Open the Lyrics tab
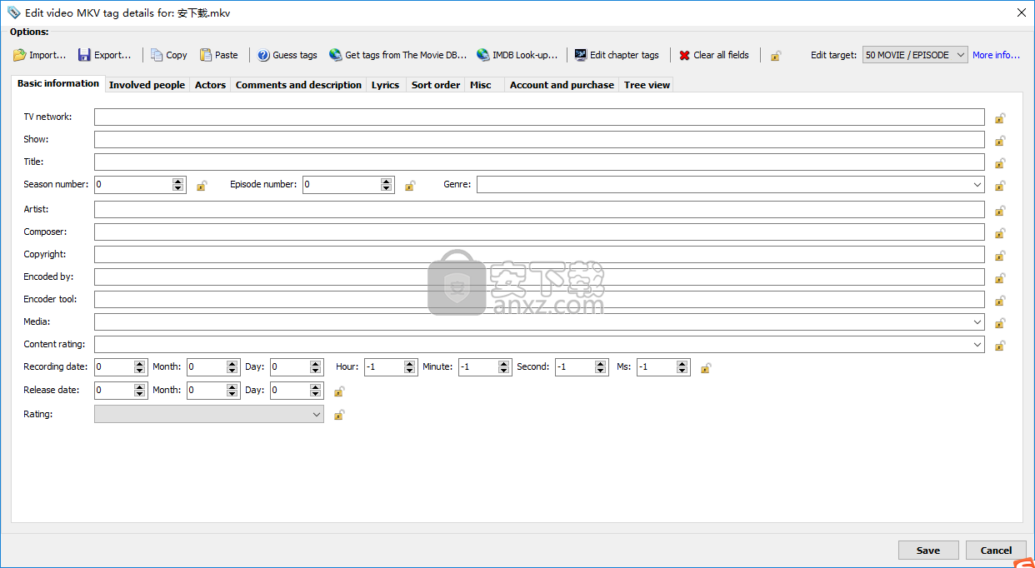This screenshot has height=568, width=1035. 385,85
